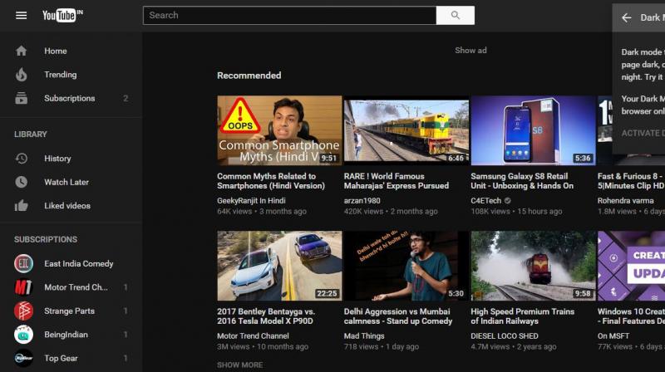Click Show ad link
The height and width of the screenshot is (372, 665).
(470, 51)
